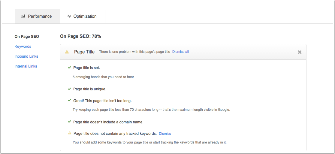The image size is (335, 154).
Task: Click the check beside 'doesn't include a domain name'
Action: [69, 122]
